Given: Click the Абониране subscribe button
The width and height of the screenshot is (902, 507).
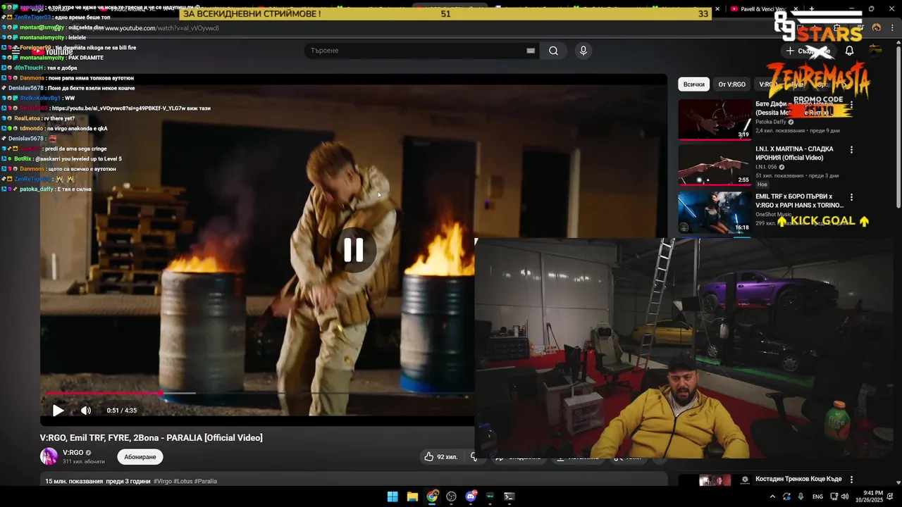Looking at the screenshot, I should [x=140, y=457].
